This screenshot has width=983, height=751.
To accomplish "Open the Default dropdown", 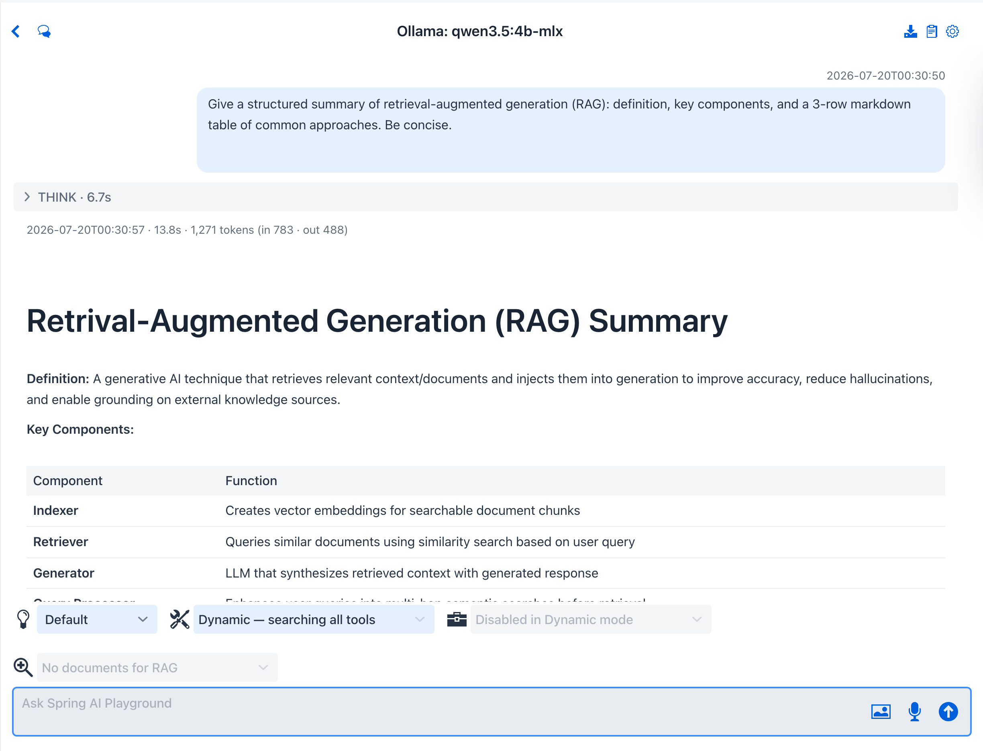I will (x=97, y=619).
